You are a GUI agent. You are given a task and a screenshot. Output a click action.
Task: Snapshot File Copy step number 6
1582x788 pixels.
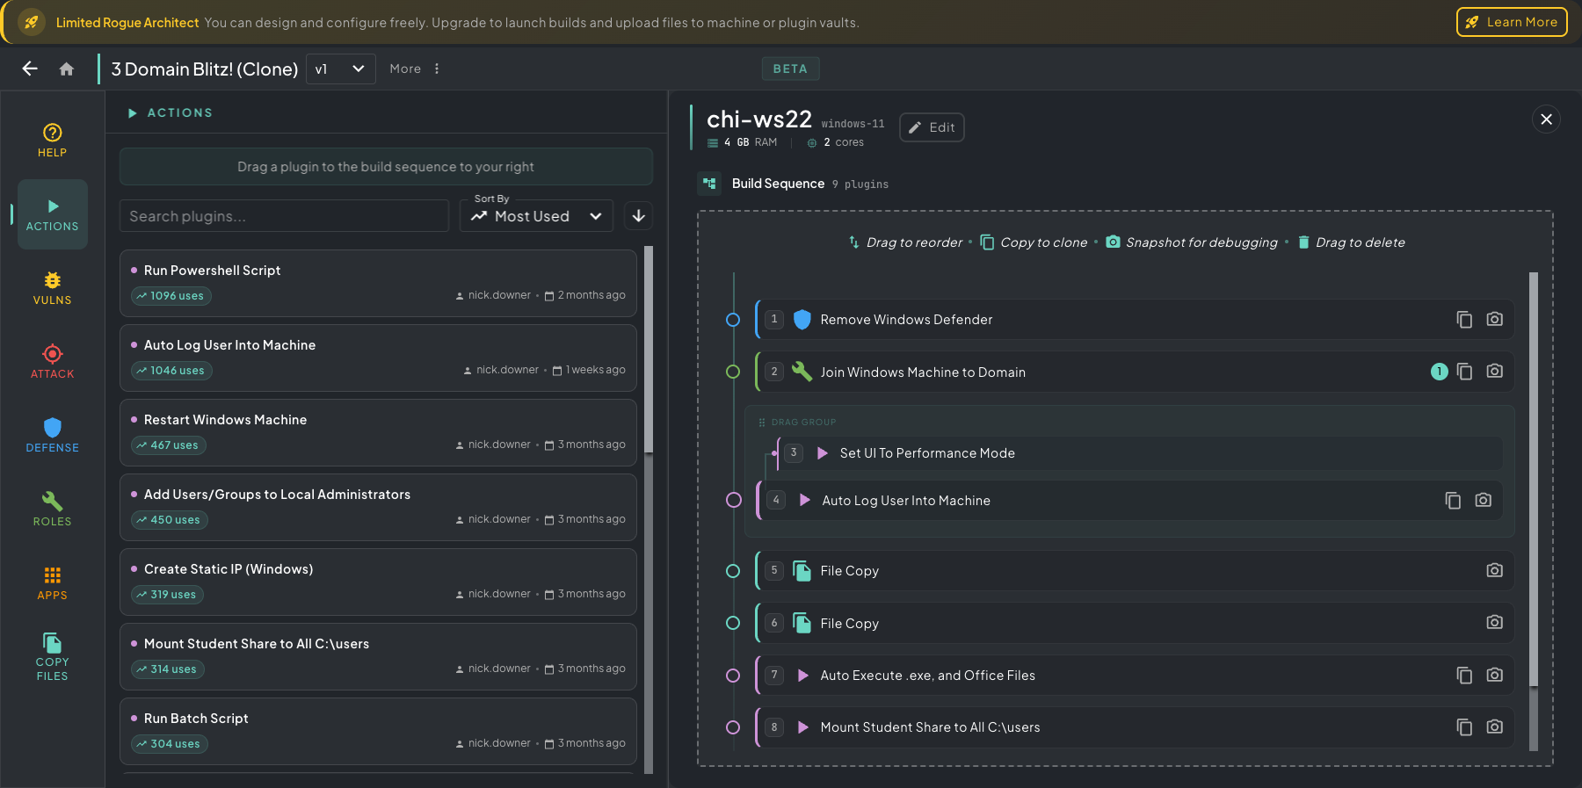coord(1494,622)
